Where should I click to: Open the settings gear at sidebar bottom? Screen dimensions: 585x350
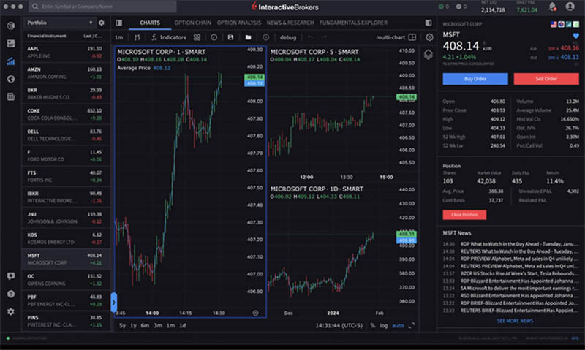[11, 311]
